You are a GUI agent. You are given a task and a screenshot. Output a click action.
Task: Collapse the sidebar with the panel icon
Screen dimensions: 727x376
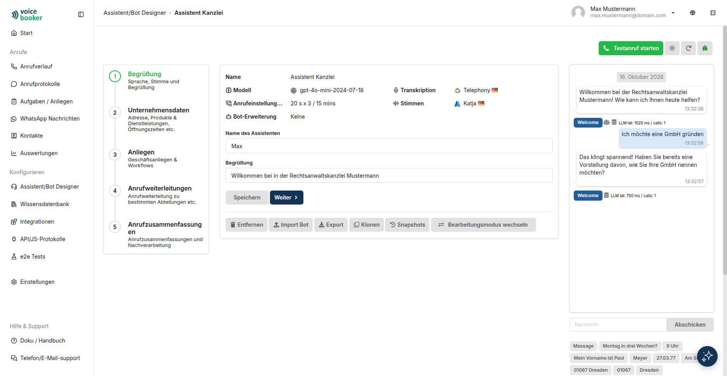(x=81, y=14)
